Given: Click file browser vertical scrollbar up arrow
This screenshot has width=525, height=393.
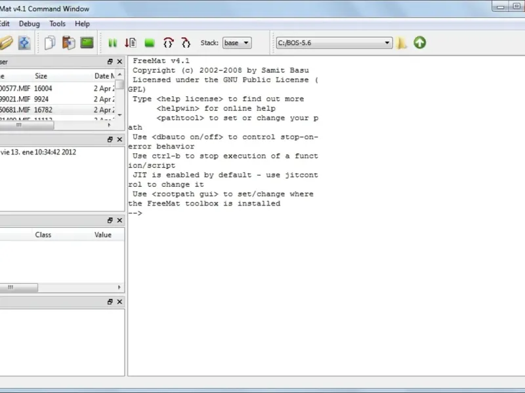Looking at the screenshot, I should pyautogui.click(x=120, y=74).
